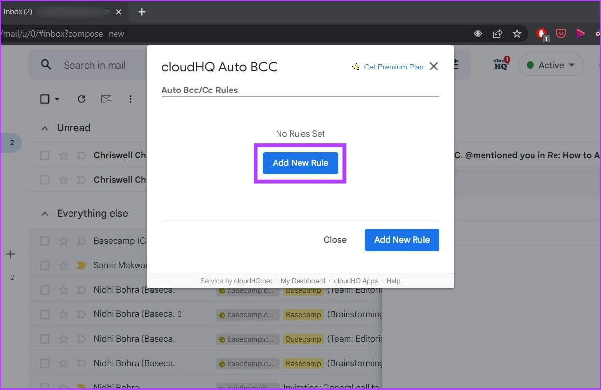Star the Nidhi Bohra email with count 2
Screen dimensions: 601x390
pos(63,314)
